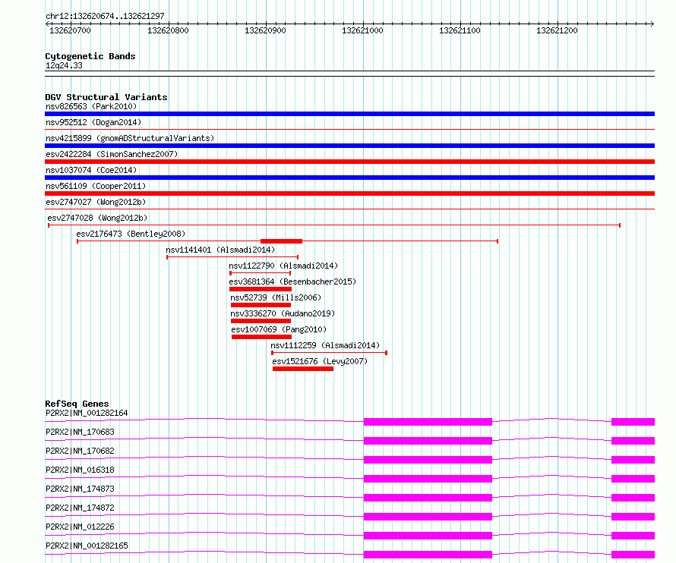Click the nsv1112259 red span line

tap(330, 353)
